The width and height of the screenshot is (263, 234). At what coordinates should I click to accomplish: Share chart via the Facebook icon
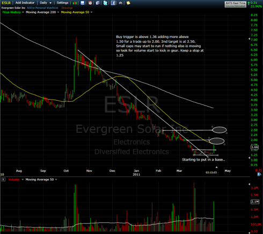113,3
